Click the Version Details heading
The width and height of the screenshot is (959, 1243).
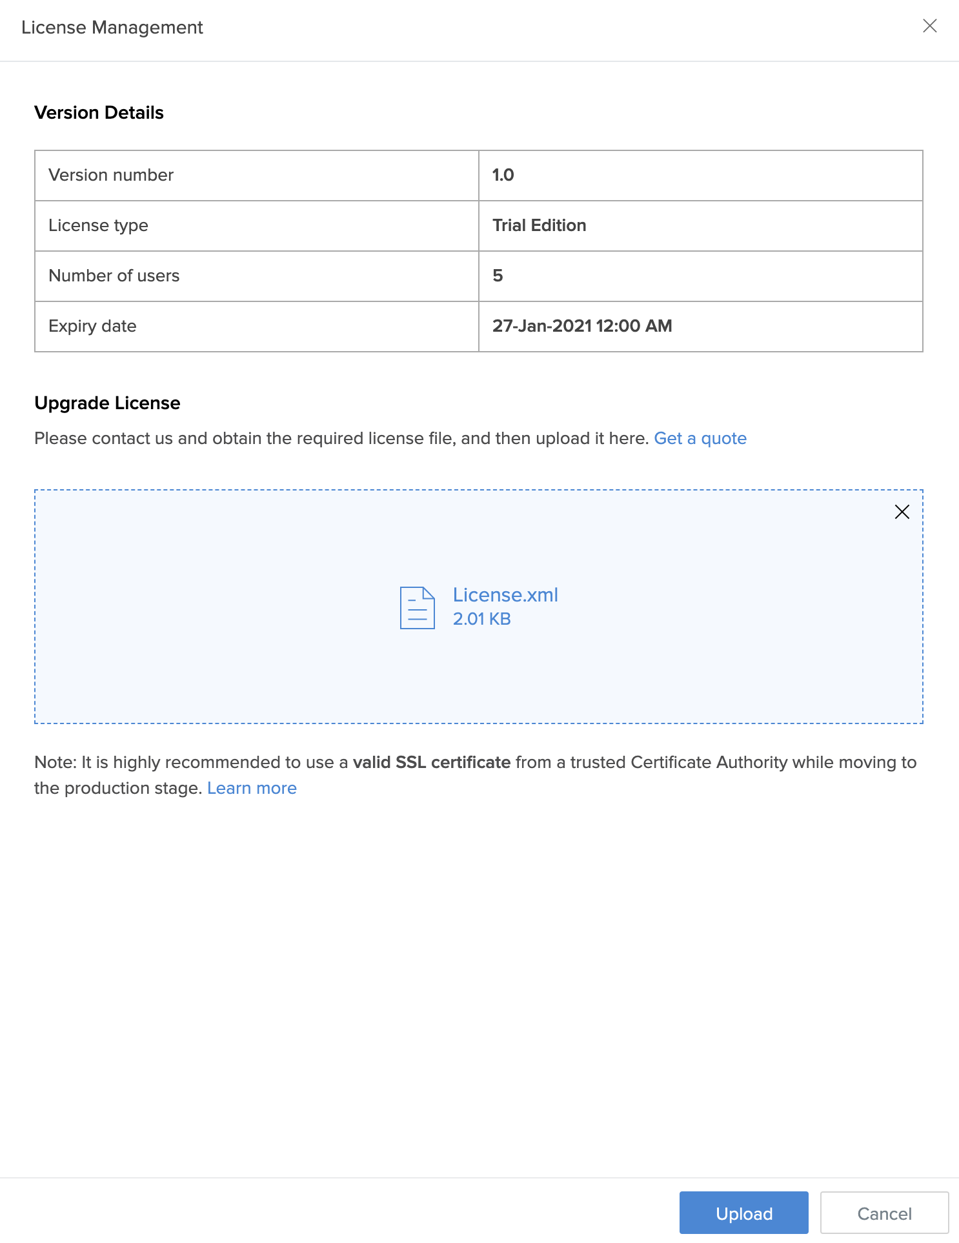coord(99,112)
